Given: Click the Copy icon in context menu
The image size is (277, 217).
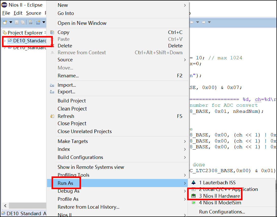Looking at the screenshot, I should click(52, 32).
